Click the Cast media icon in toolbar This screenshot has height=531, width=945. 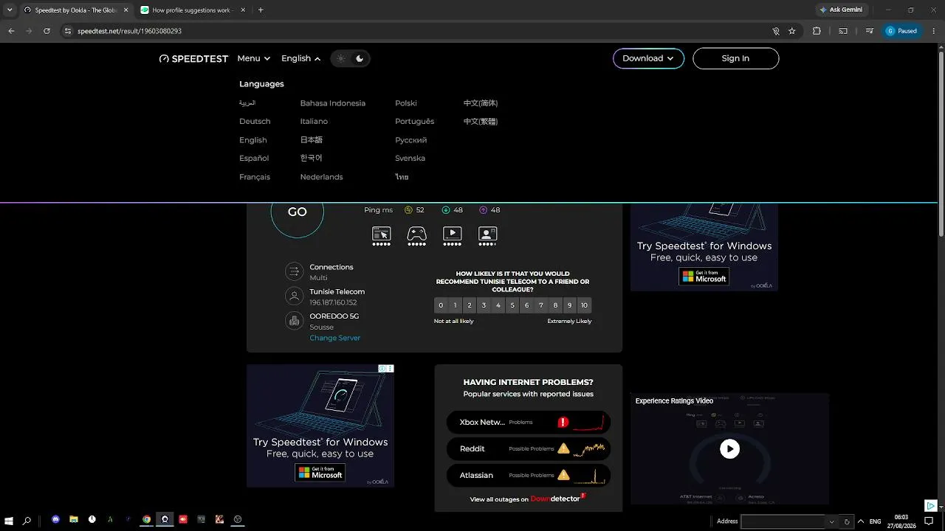[843, 31]
